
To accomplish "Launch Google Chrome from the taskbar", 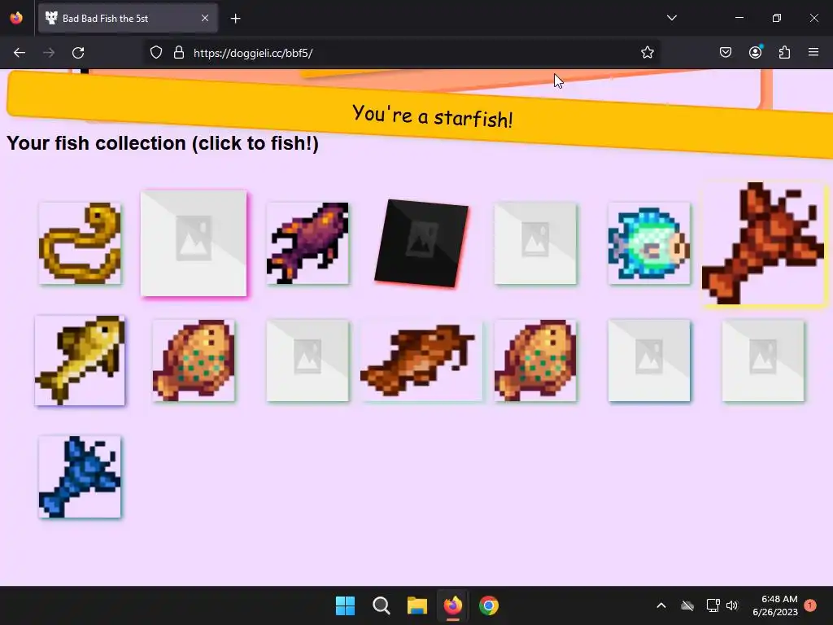I will click(x=489, y=605).
